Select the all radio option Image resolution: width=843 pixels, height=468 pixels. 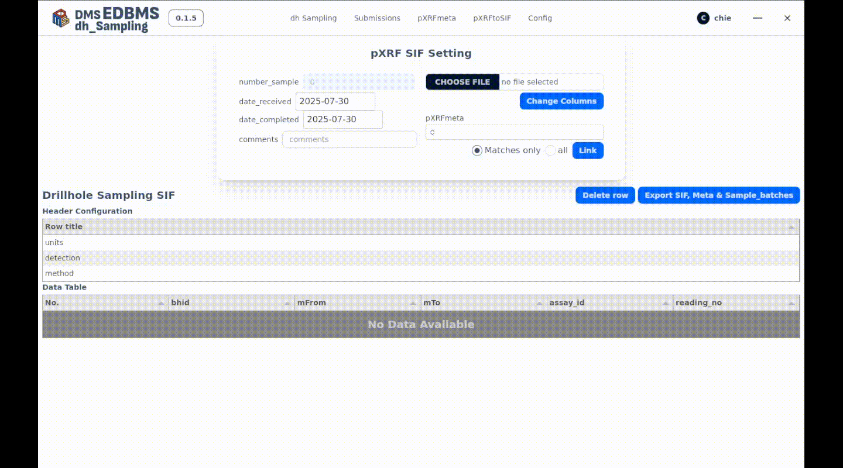[x=550, y=150]
